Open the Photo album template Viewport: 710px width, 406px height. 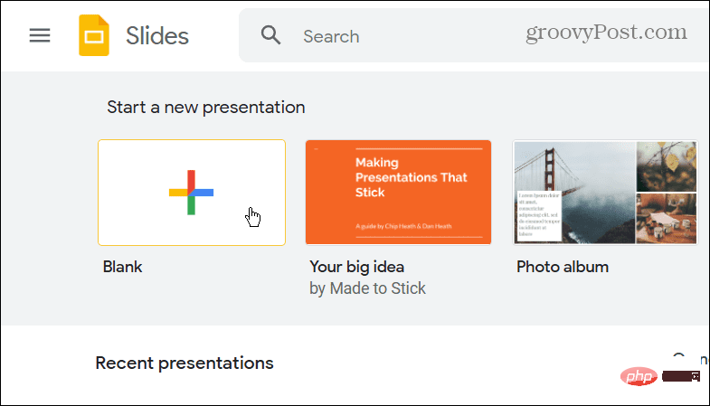click(605, 193)
